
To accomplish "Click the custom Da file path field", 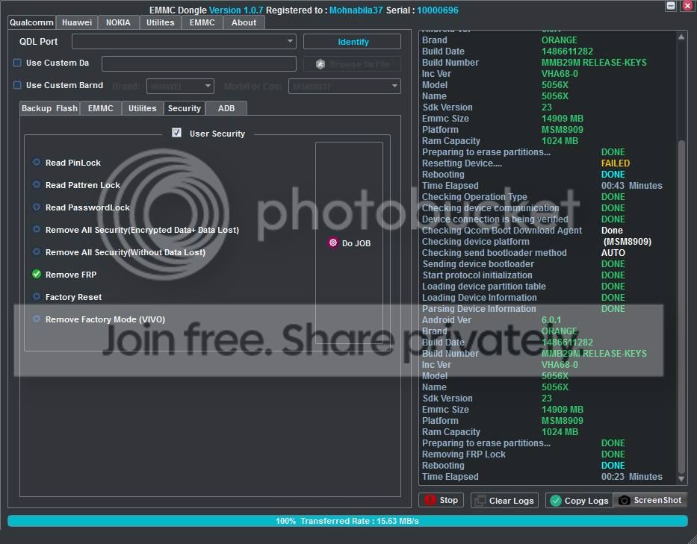I will [x=199, y=63].
